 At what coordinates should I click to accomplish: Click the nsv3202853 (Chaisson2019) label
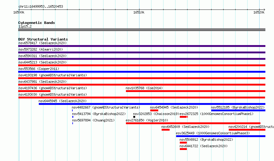click(156, 114)
